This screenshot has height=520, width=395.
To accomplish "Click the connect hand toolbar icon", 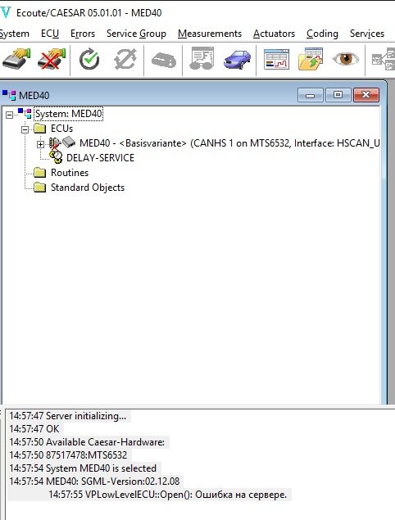I will pos(16,59).
